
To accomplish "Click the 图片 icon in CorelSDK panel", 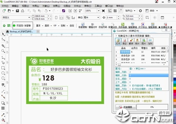I will click(x=143, y=42).
